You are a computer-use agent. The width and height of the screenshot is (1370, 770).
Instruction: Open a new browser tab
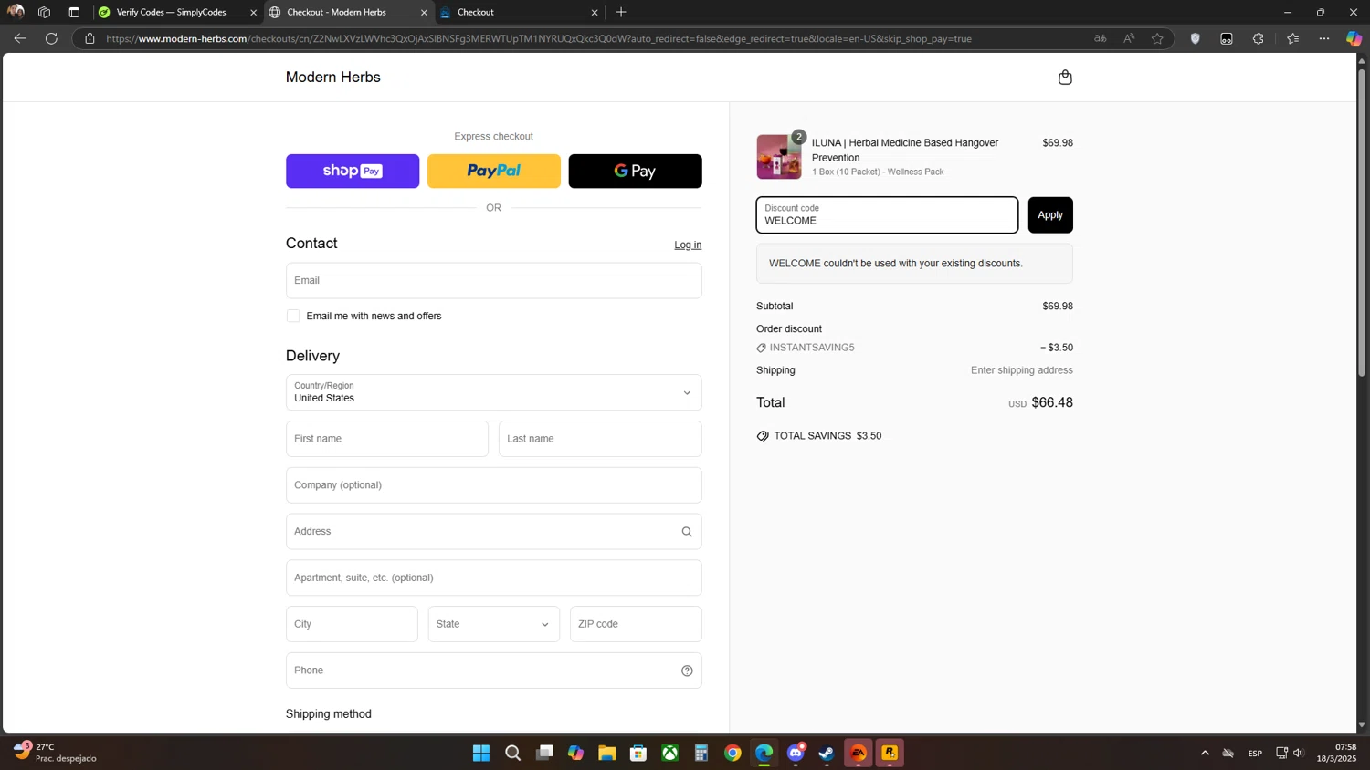[x=621, y=12]
